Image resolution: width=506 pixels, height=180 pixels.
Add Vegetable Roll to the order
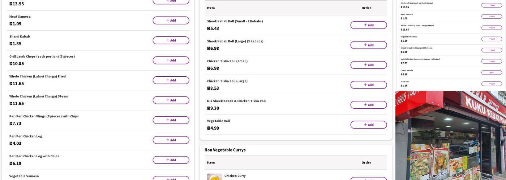coord(368,125)
